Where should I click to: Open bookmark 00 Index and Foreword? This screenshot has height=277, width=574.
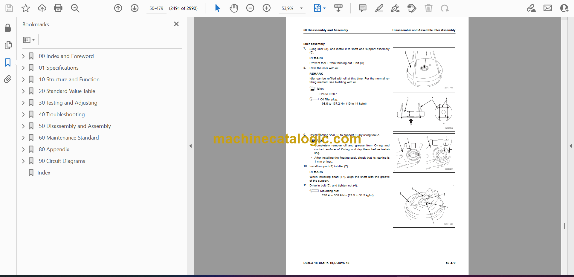[x=66, y=56]
